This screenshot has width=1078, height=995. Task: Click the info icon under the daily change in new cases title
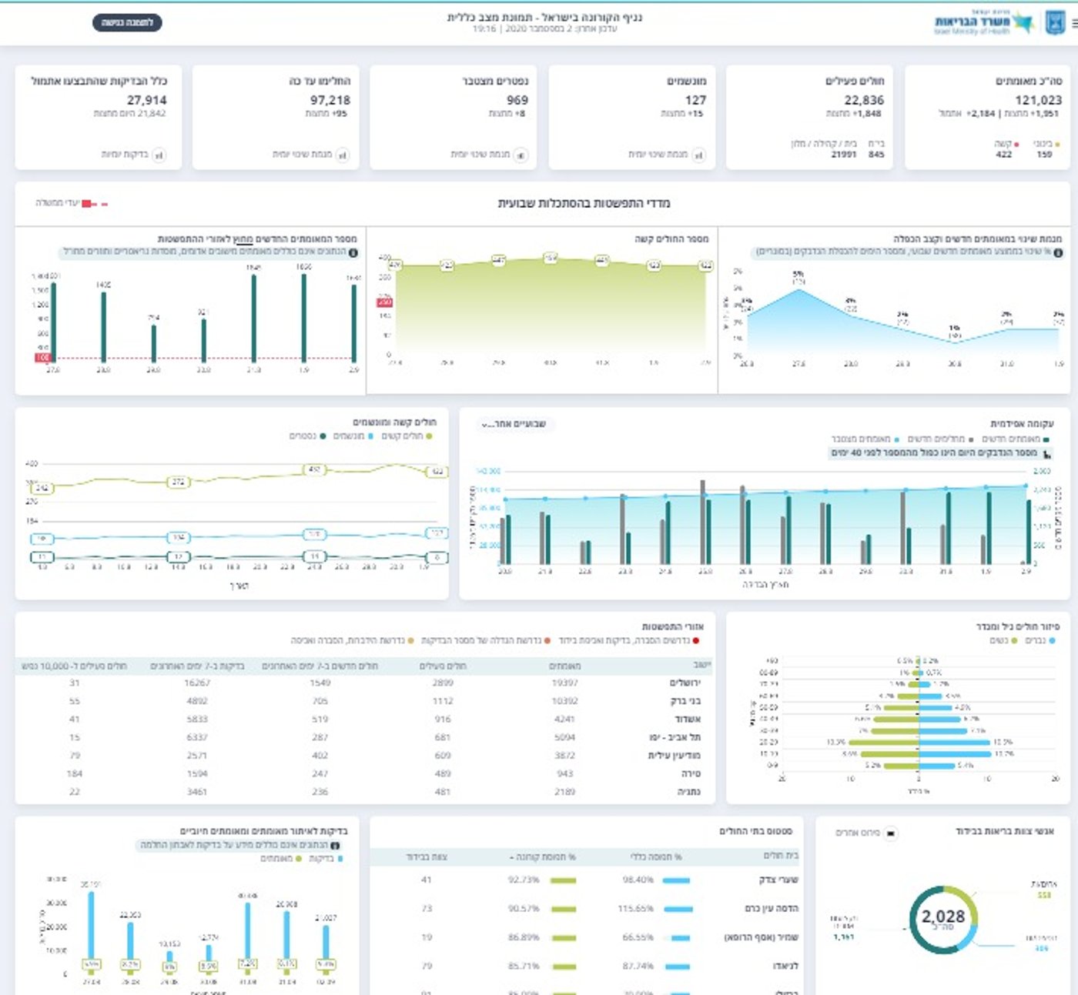pyautogui.click(x=1058, y=252)
